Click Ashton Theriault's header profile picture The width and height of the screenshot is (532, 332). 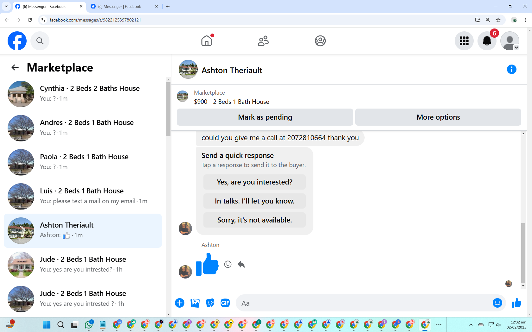point(188,69)
